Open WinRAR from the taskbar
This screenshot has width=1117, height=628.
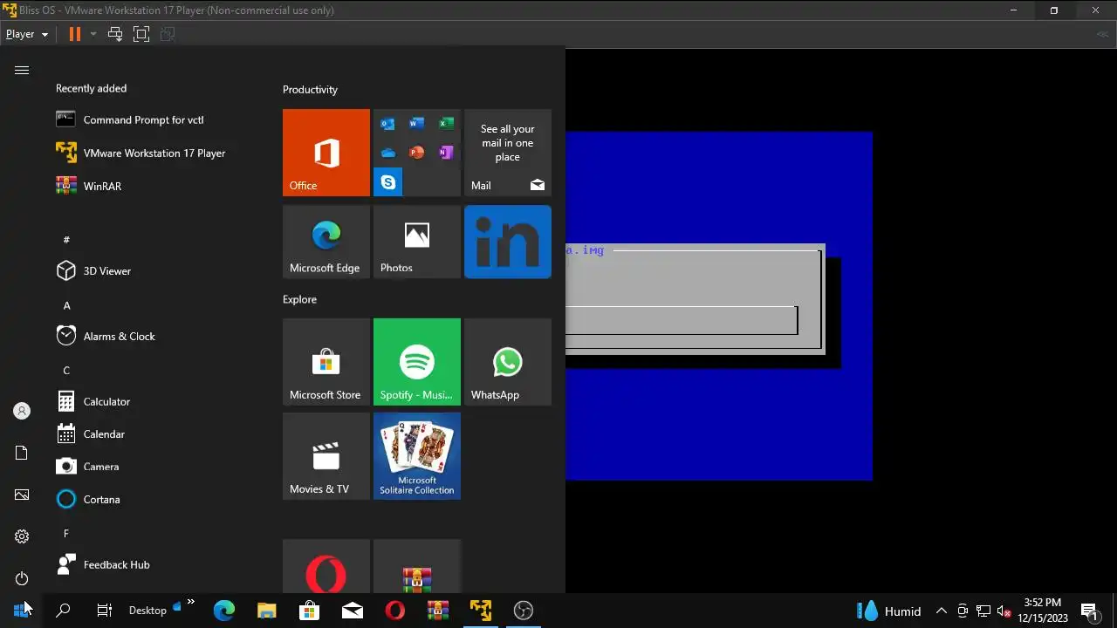click(x=438, y=611)
